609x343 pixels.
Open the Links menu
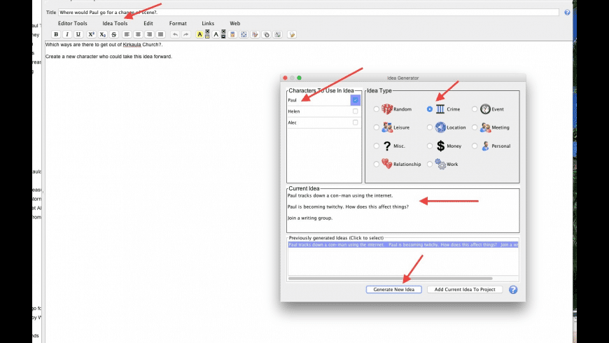[208, 23]
